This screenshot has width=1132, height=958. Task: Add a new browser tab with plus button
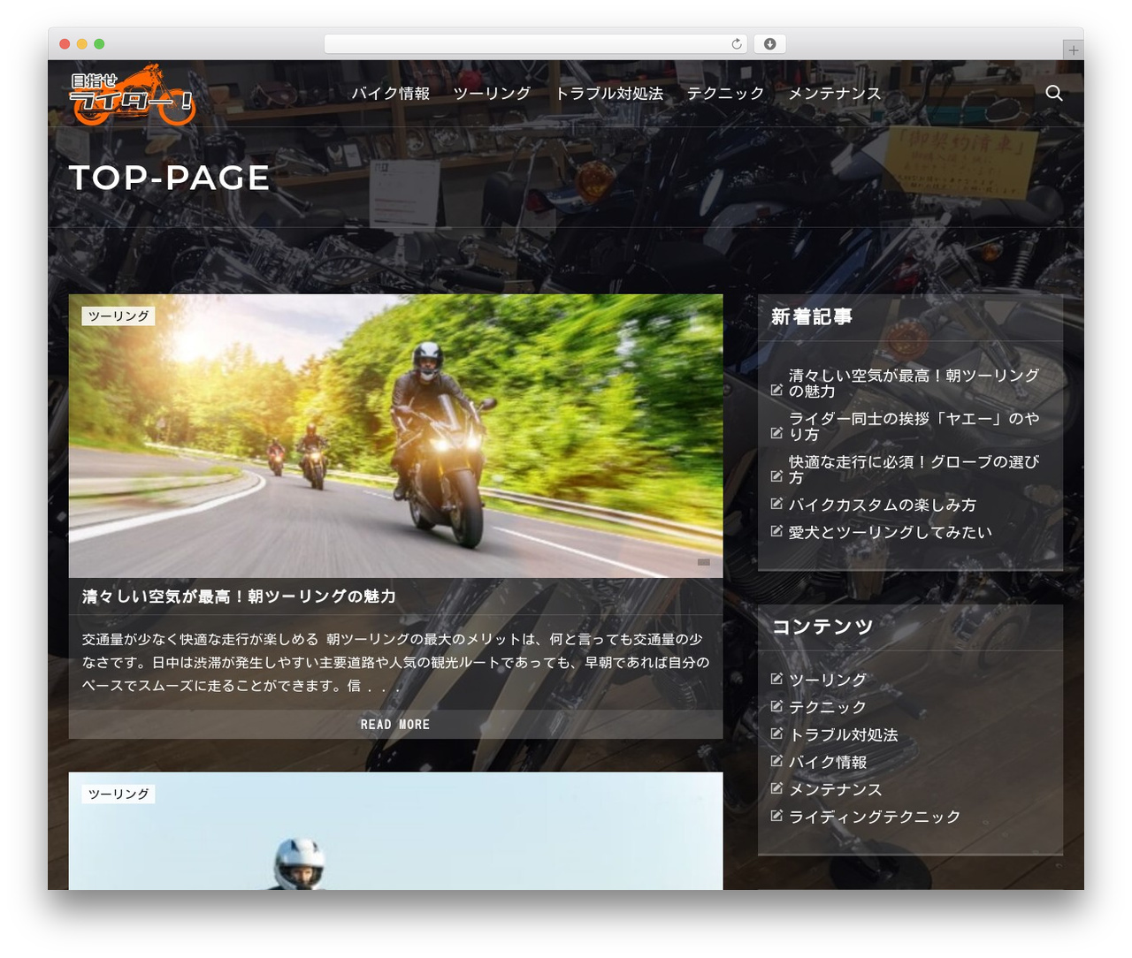pos(1073,50)
